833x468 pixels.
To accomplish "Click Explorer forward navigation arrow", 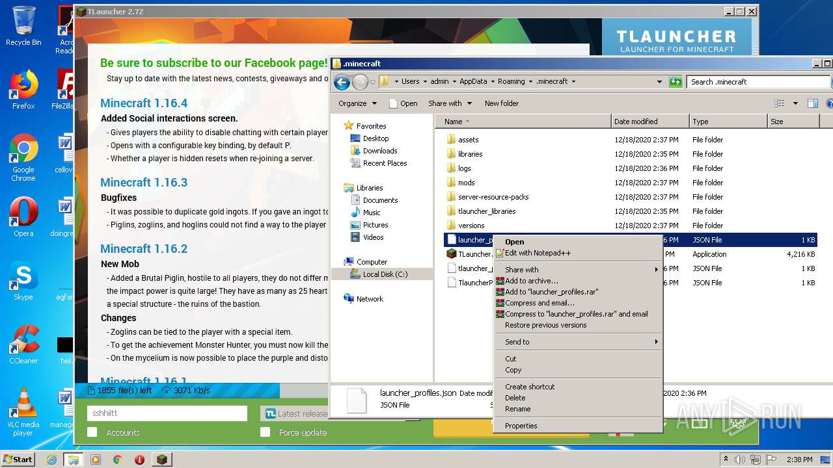I will 359,82.
